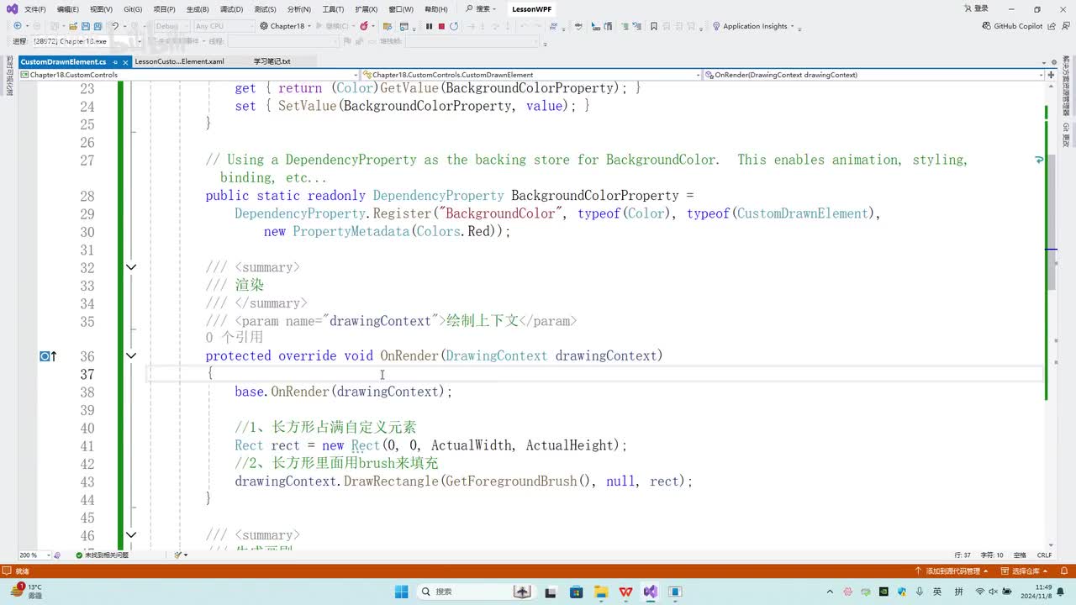This screenshot has width=1076, height=605.
Task: Show hidden system tray icons
Action: point(831,592)
